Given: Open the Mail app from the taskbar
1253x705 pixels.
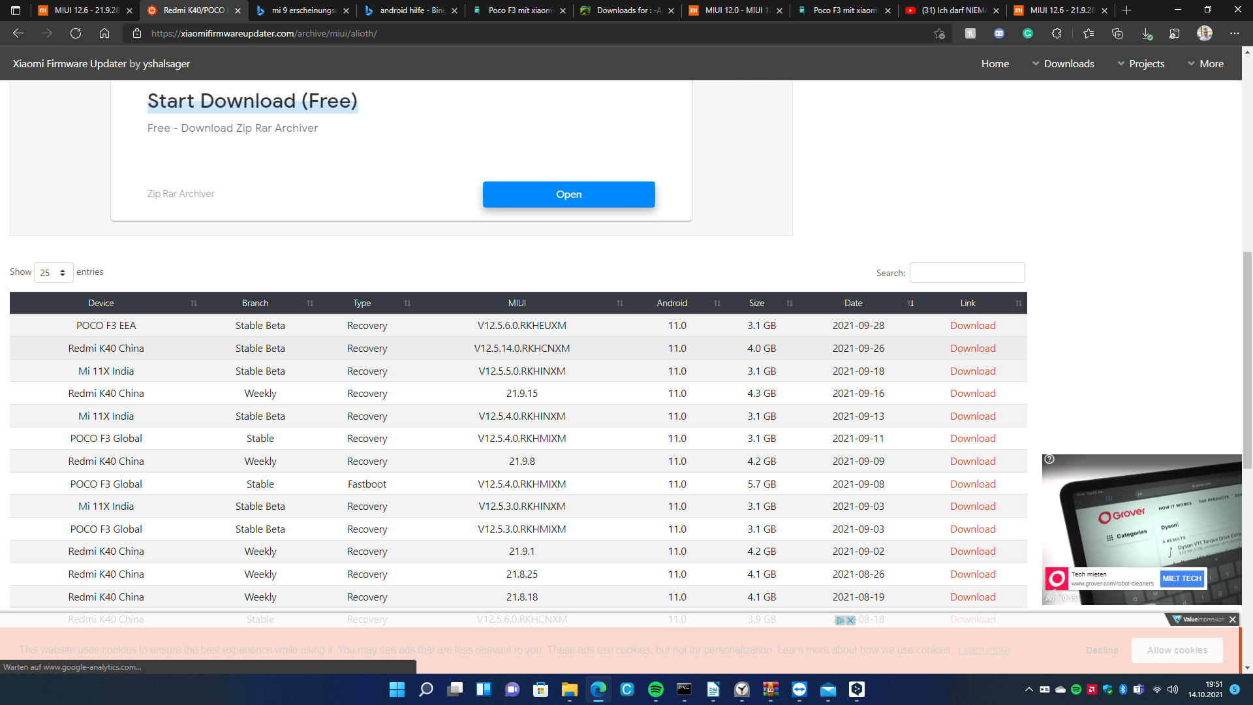Looking at the screenshot, I should 828,689.
